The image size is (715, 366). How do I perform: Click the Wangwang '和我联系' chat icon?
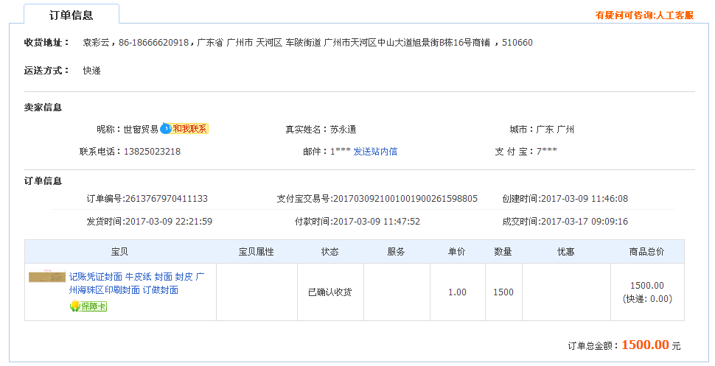(185, 129)
